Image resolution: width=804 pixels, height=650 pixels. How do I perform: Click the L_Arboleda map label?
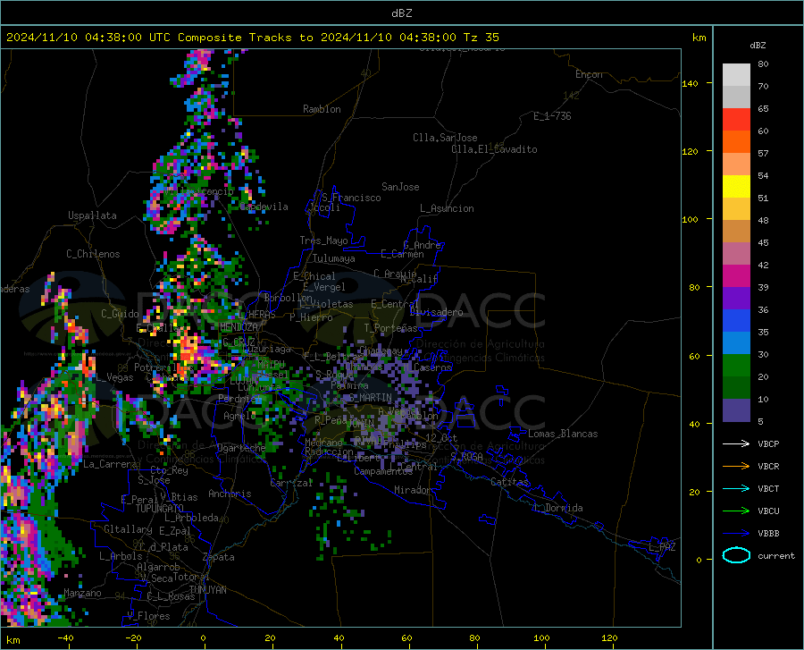191,518
